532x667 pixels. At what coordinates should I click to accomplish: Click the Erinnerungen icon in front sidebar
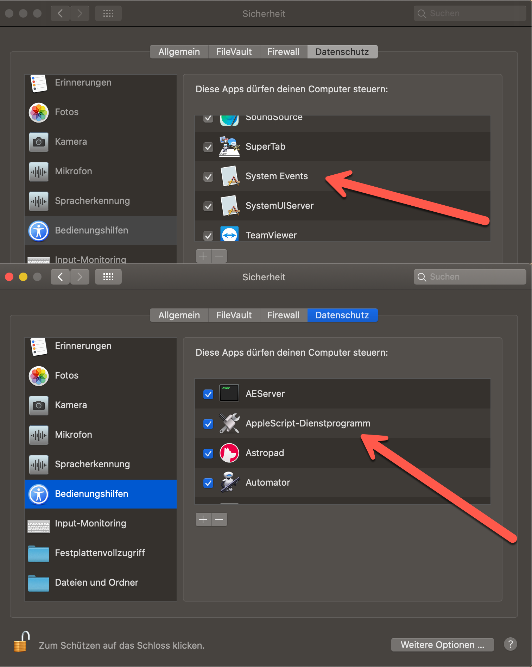(39, 347)
